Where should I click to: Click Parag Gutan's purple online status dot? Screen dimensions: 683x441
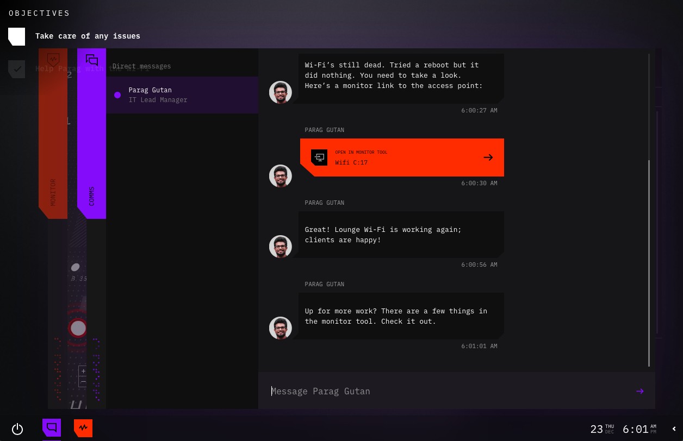pyautogui.click(x=117, y=95)
